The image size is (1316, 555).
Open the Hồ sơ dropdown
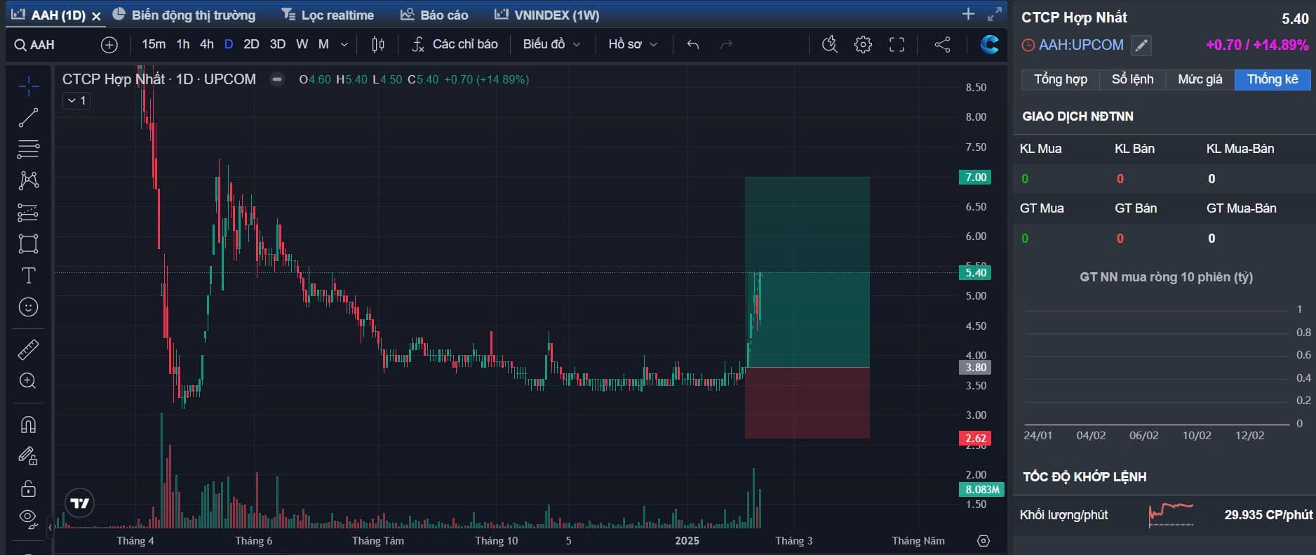[633, 44]
